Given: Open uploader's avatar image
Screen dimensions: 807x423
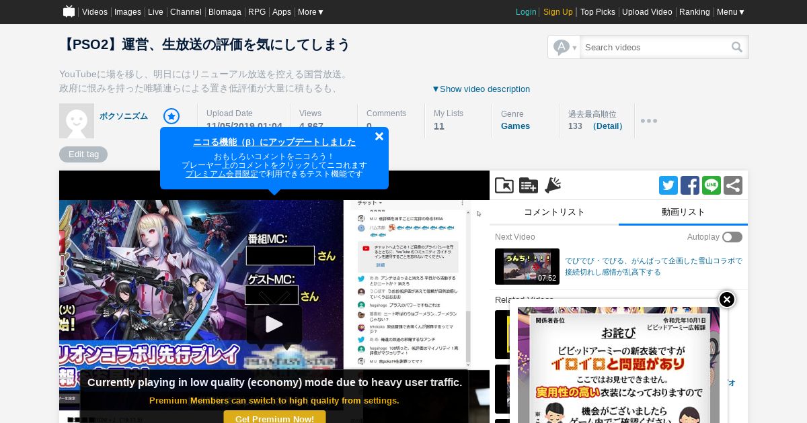Looking at the screenshot, I should [x=77, y=121].
